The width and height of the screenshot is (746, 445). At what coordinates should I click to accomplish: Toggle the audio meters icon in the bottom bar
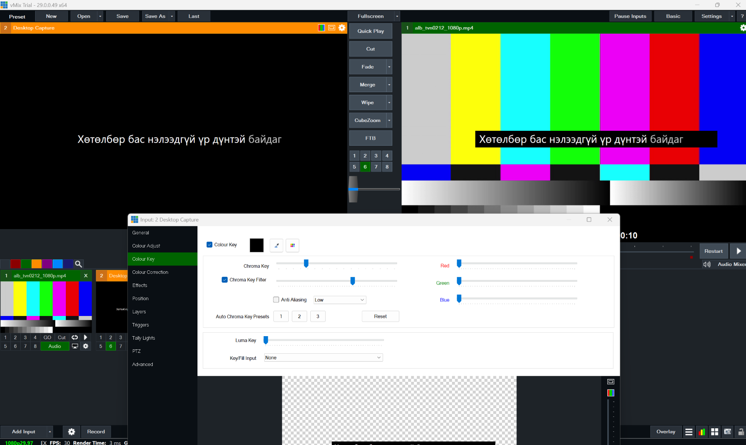702,432
